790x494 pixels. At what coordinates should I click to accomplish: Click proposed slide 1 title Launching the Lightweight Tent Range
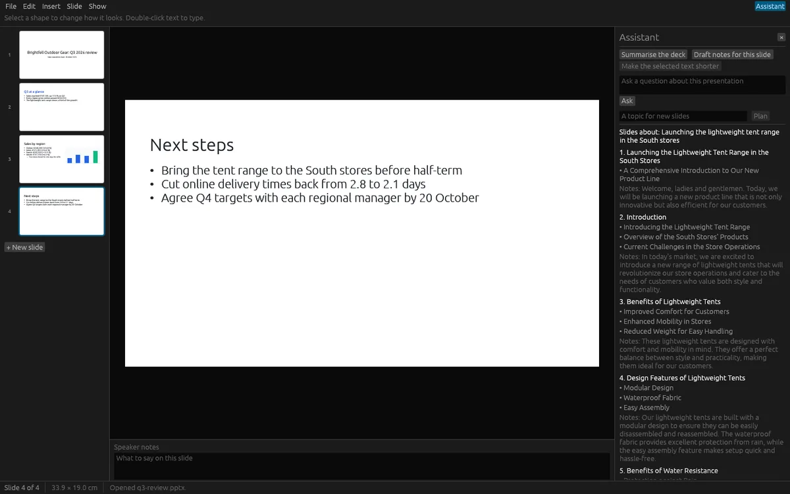click(x=694, y=156)
